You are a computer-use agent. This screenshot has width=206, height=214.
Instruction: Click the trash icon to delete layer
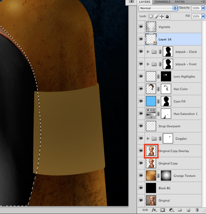tap(197, 210)
